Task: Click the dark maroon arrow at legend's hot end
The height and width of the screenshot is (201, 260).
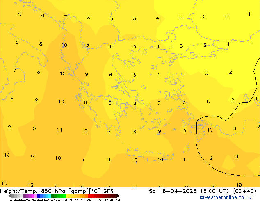Action: tap(118, 196)
